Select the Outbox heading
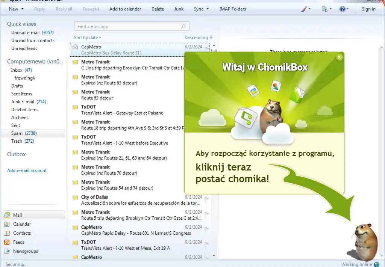The width and height of the screenshot is (385, 267). click(17, 154)
